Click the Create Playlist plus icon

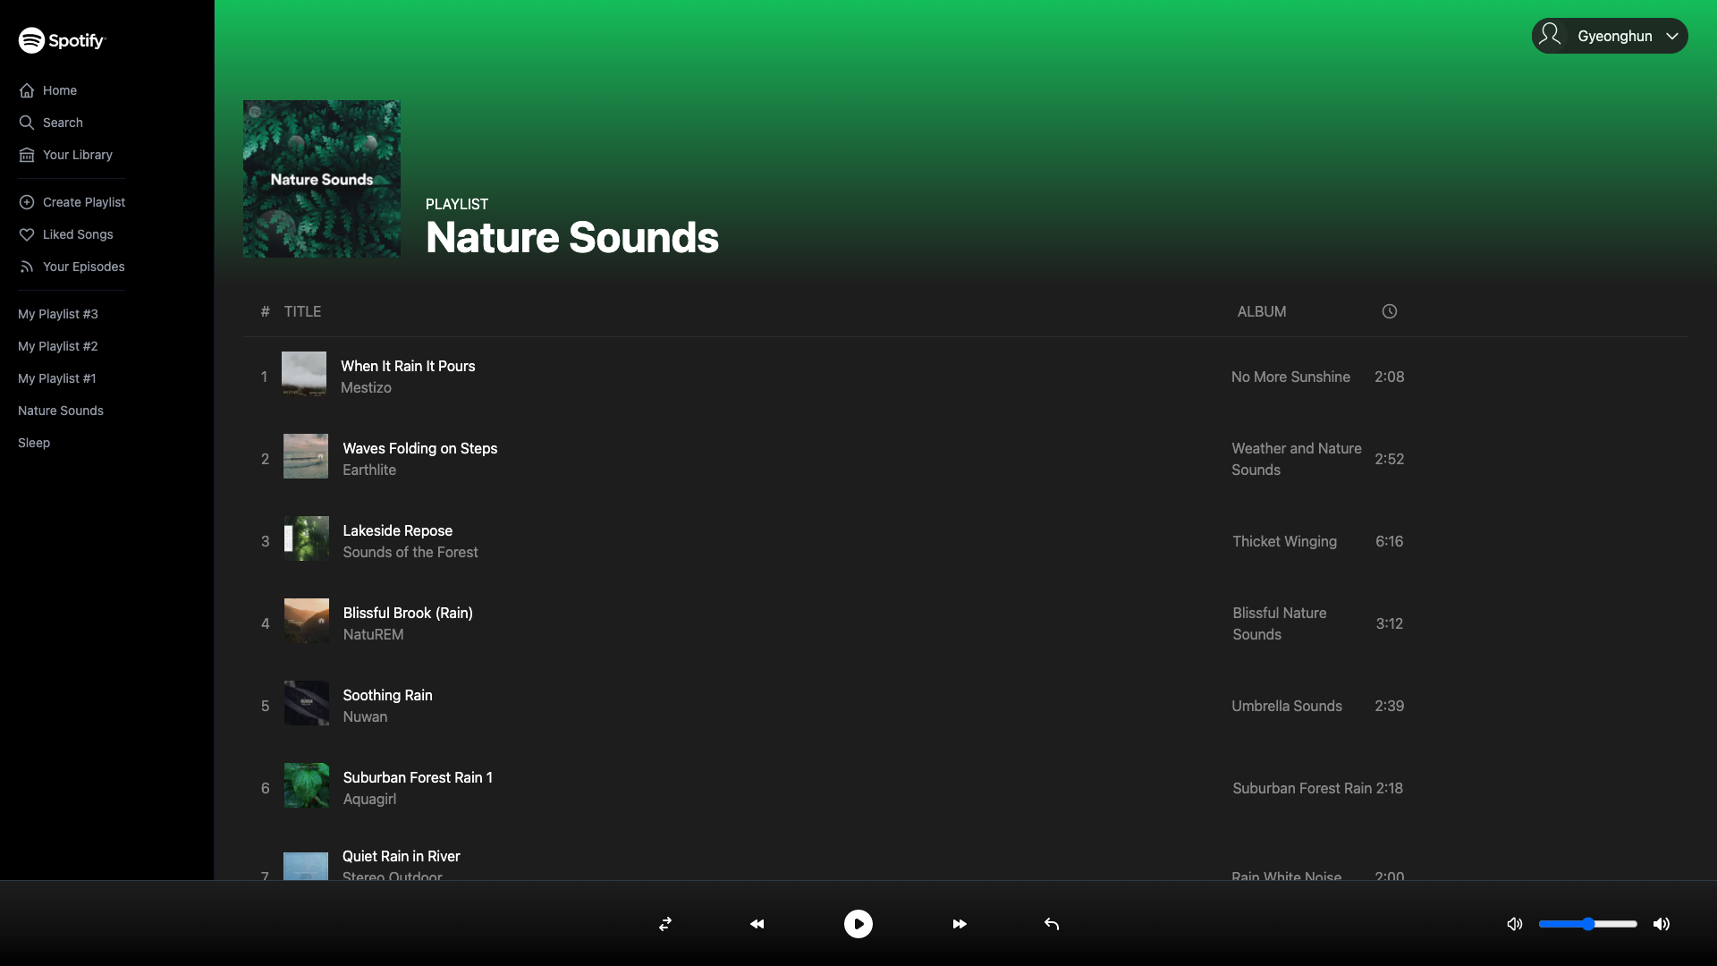click(27, 202)
